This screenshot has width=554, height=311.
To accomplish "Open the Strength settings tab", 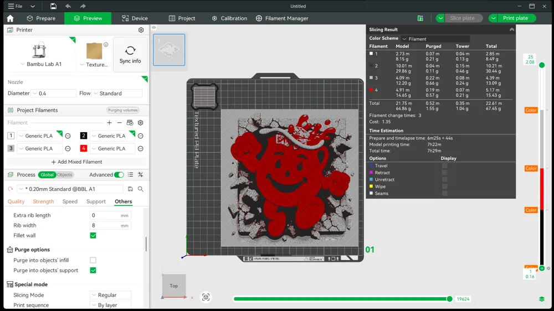I will (x=43, y=201).
